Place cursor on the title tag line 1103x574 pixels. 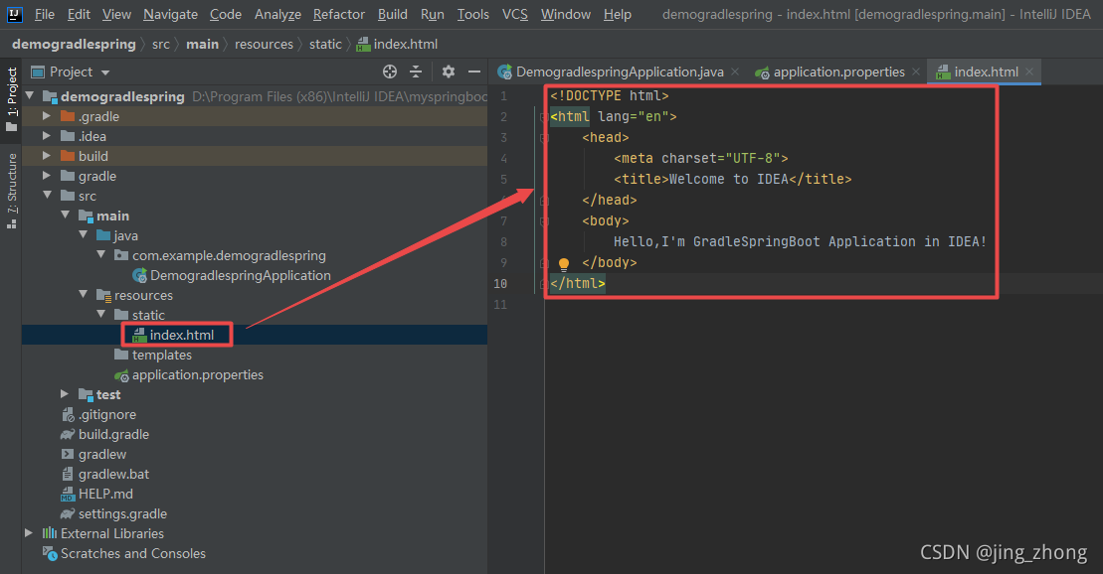click(732, 179)
